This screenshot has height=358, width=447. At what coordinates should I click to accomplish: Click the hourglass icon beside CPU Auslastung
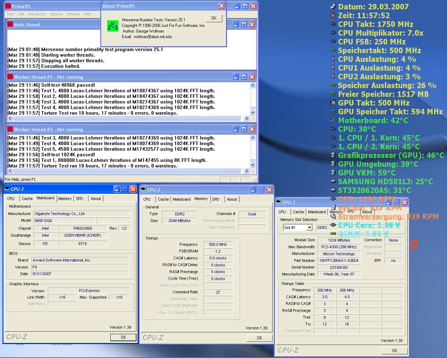333,59
